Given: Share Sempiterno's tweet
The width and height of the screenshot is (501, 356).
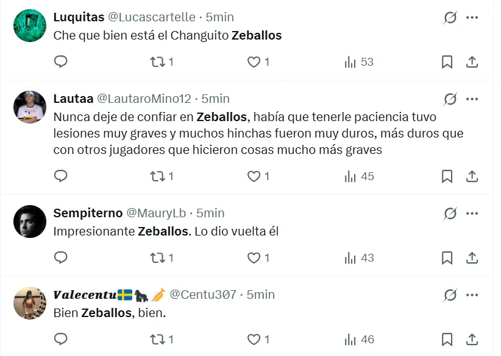Looking at the screenshot, I should click(472, 258).
